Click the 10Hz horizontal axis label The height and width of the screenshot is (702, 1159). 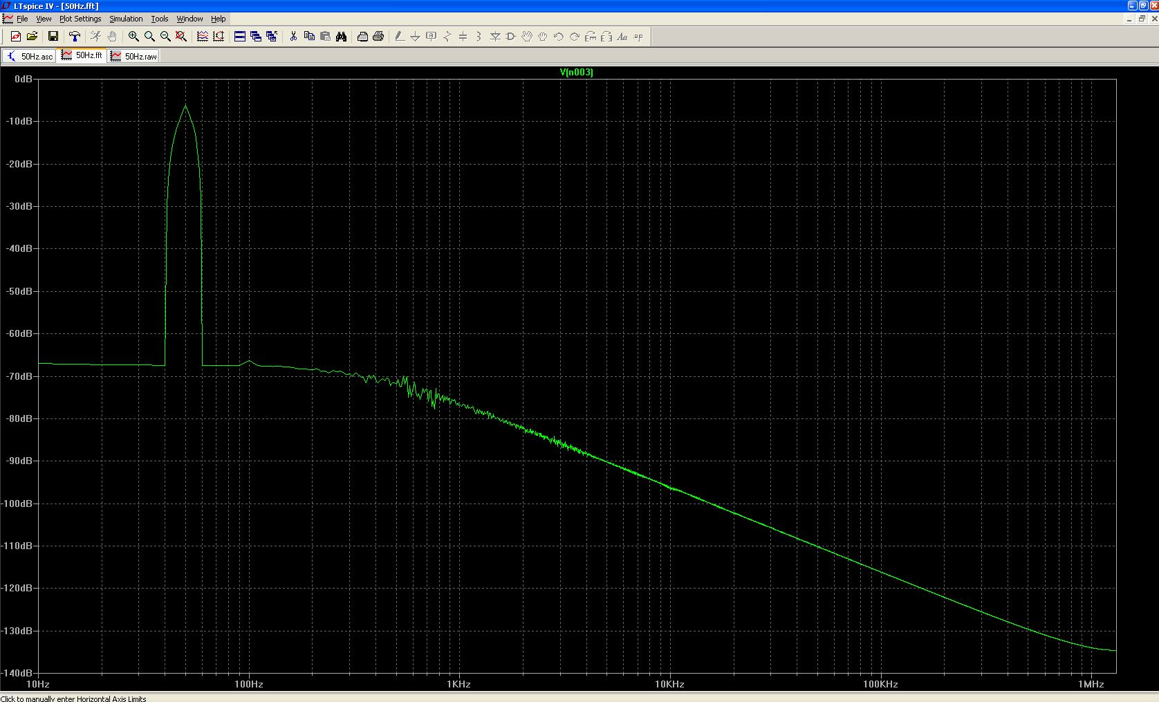(38, 684)
